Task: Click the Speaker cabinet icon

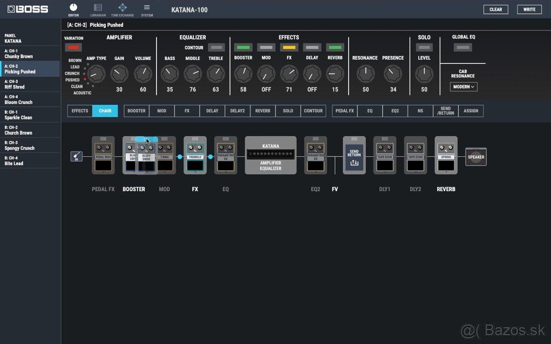Action: [476, 157]
